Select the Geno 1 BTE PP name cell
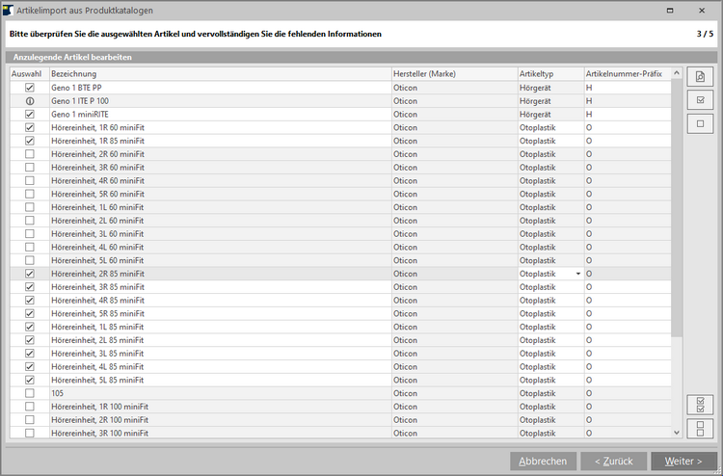The width and height of the screenshot is (723, 476). (221, 88)
